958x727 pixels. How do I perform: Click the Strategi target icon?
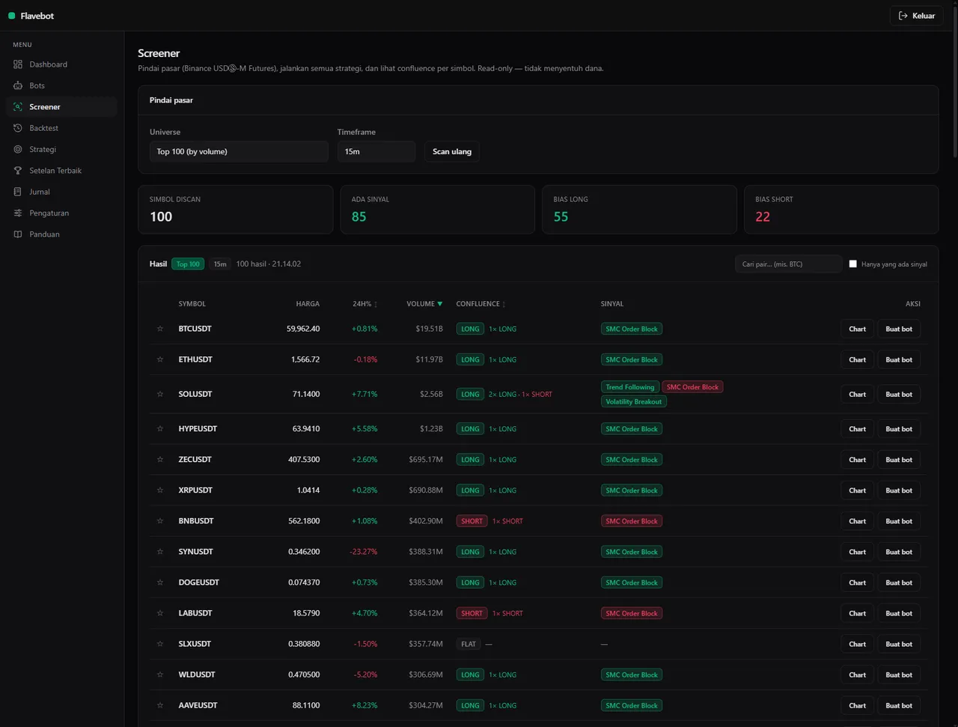click(18, 149)
